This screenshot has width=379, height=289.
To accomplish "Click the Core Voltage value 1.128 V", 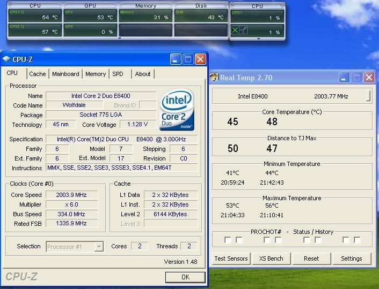I will [137, 124].
